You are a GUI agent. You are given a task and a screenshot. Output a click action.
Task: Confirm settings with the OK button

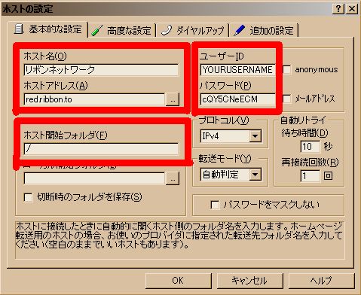point(178,281)
